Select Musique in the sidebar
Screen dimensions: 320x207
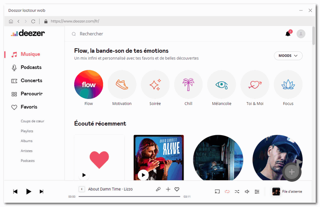(x=30, y=54)
